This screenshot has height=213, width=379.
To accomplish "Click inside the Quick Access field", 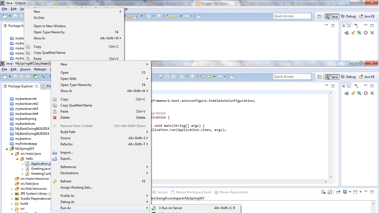I will point(292,76).
